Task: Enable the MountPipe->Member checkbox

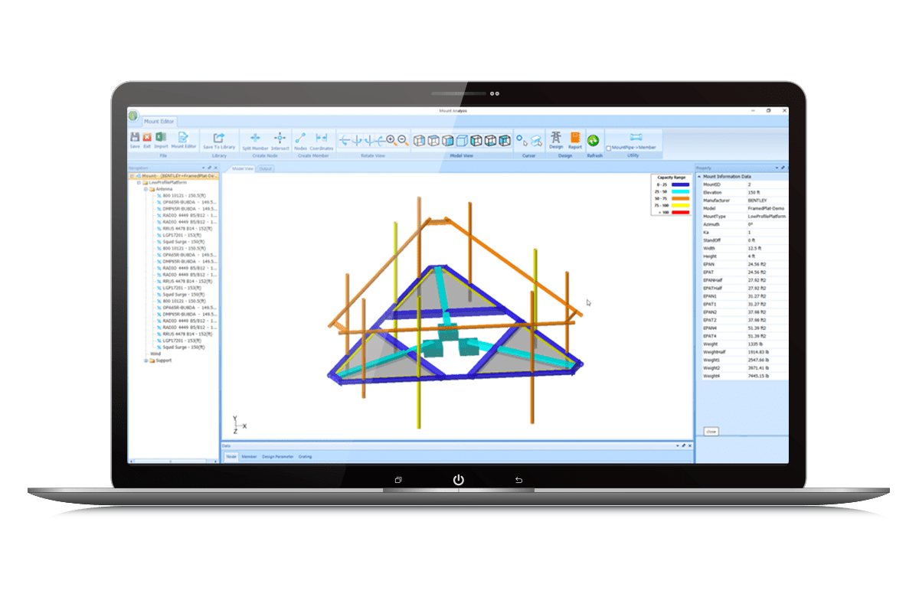Action: coord(609,146)
